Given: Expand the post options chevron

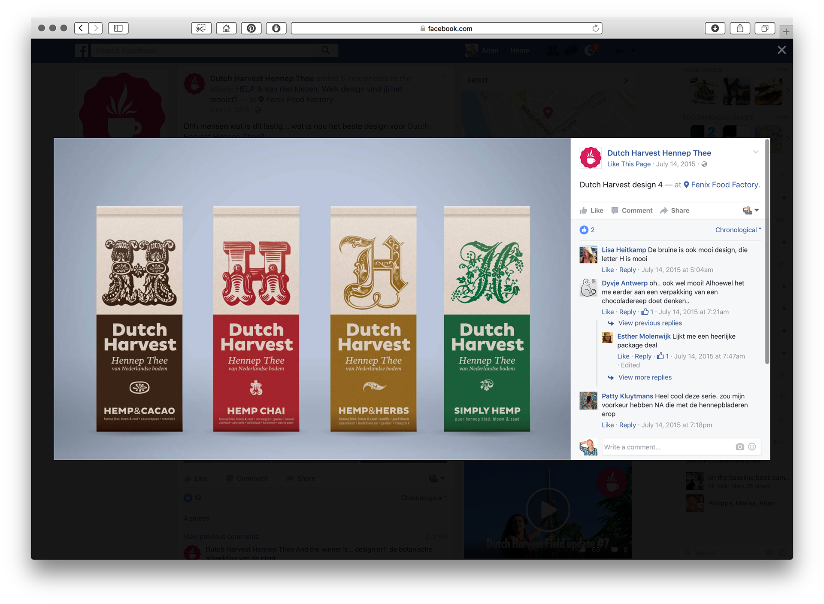Looking at the screenshot, I should [755, 152].
